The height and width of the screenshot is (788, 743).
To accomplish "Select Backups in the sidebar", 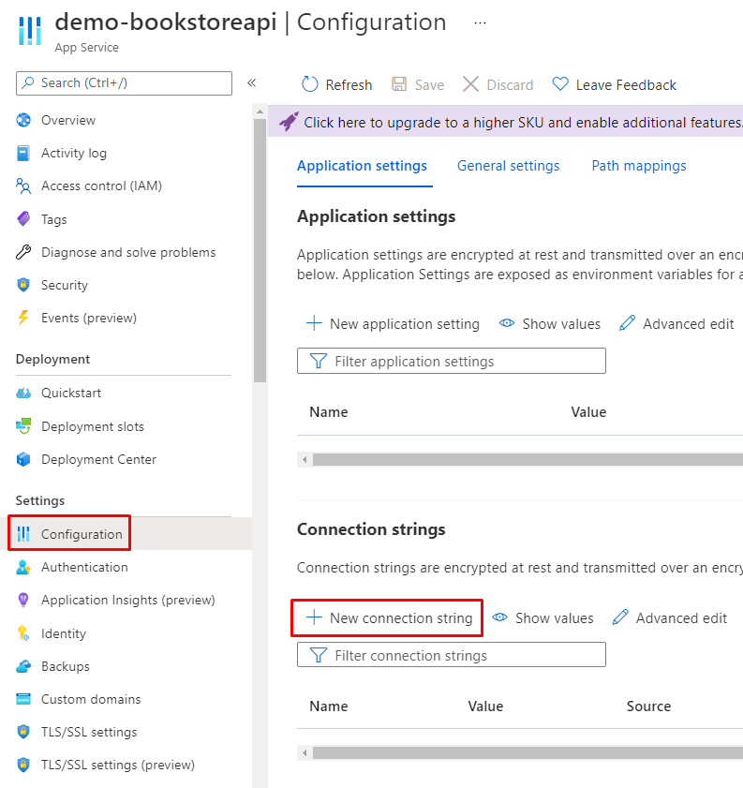I will (66, 666).
